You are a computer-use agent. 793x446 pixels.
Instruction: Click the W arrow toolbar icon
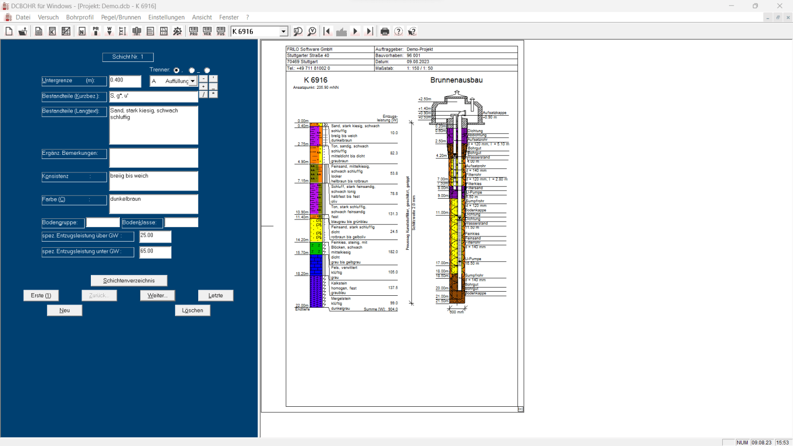(109, 31)
